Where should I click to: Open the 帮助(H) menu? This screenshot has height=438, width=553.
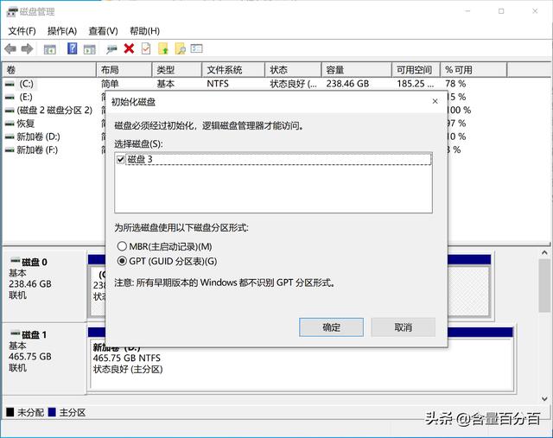[144, 31]
